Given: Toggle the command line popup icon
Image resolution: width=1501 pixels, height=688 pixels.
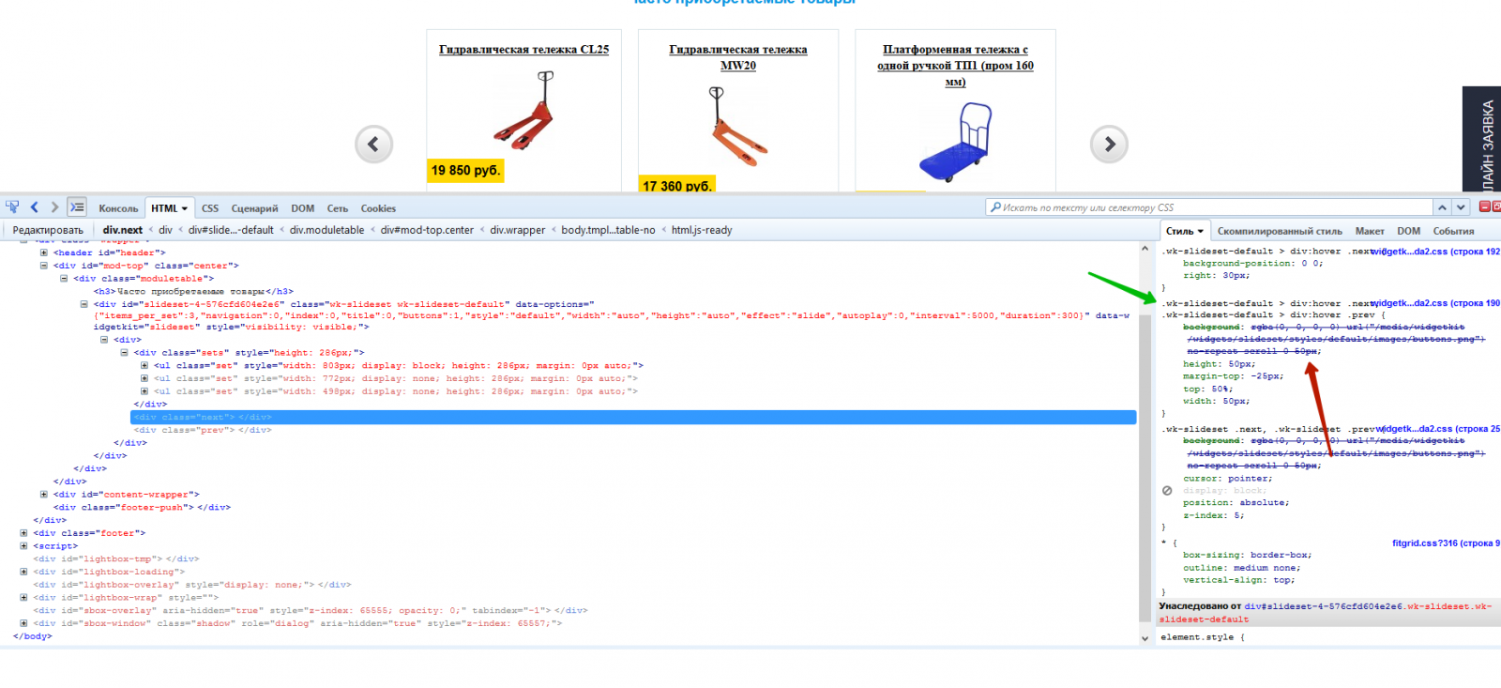Looking at the screenshot, I should (77, 207).
